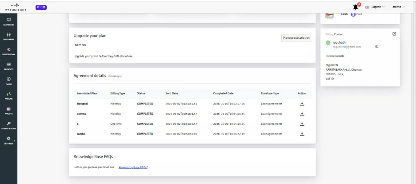Click the Status column header

141,94
